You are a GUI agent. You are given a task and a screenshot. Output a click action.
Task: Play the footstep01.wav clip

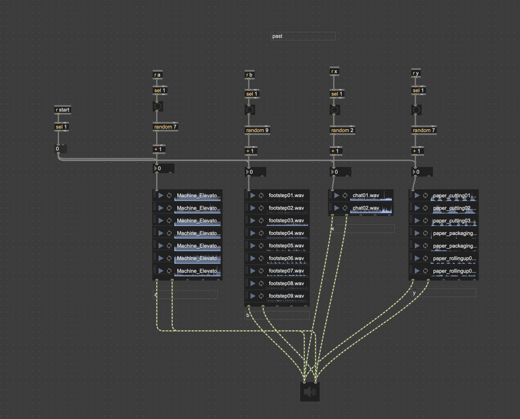253,196
